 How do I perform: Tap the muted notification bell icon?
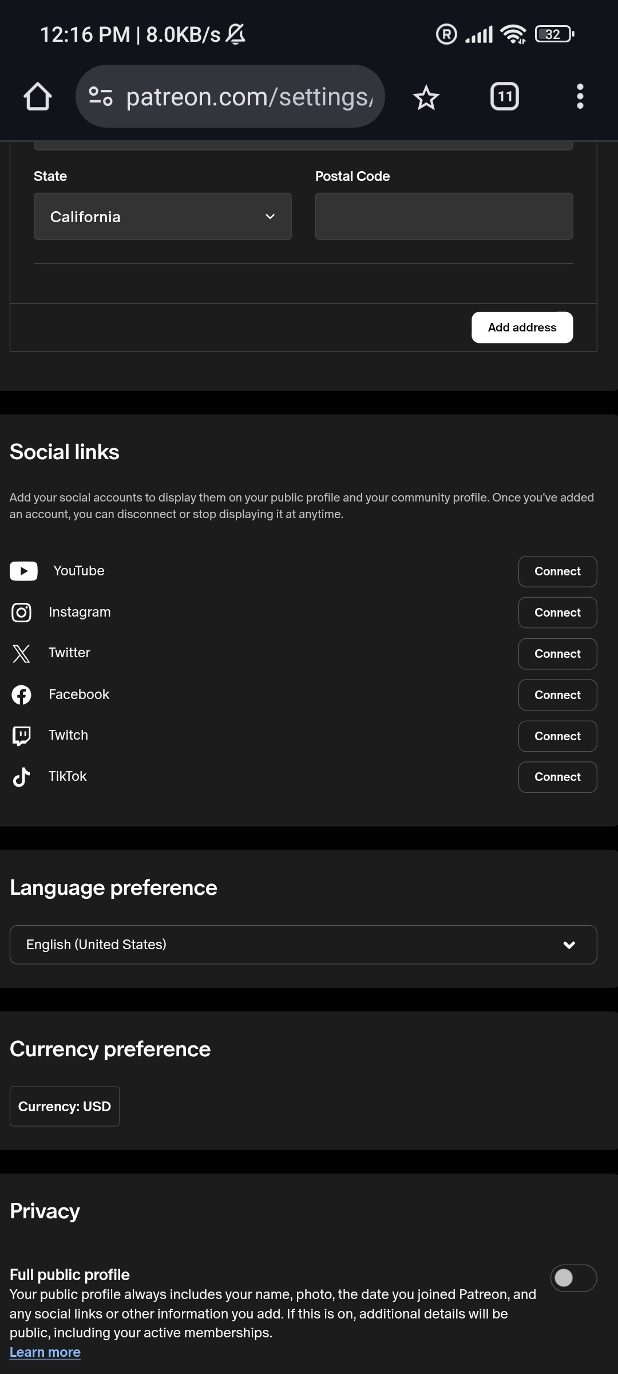pos(235,34)
